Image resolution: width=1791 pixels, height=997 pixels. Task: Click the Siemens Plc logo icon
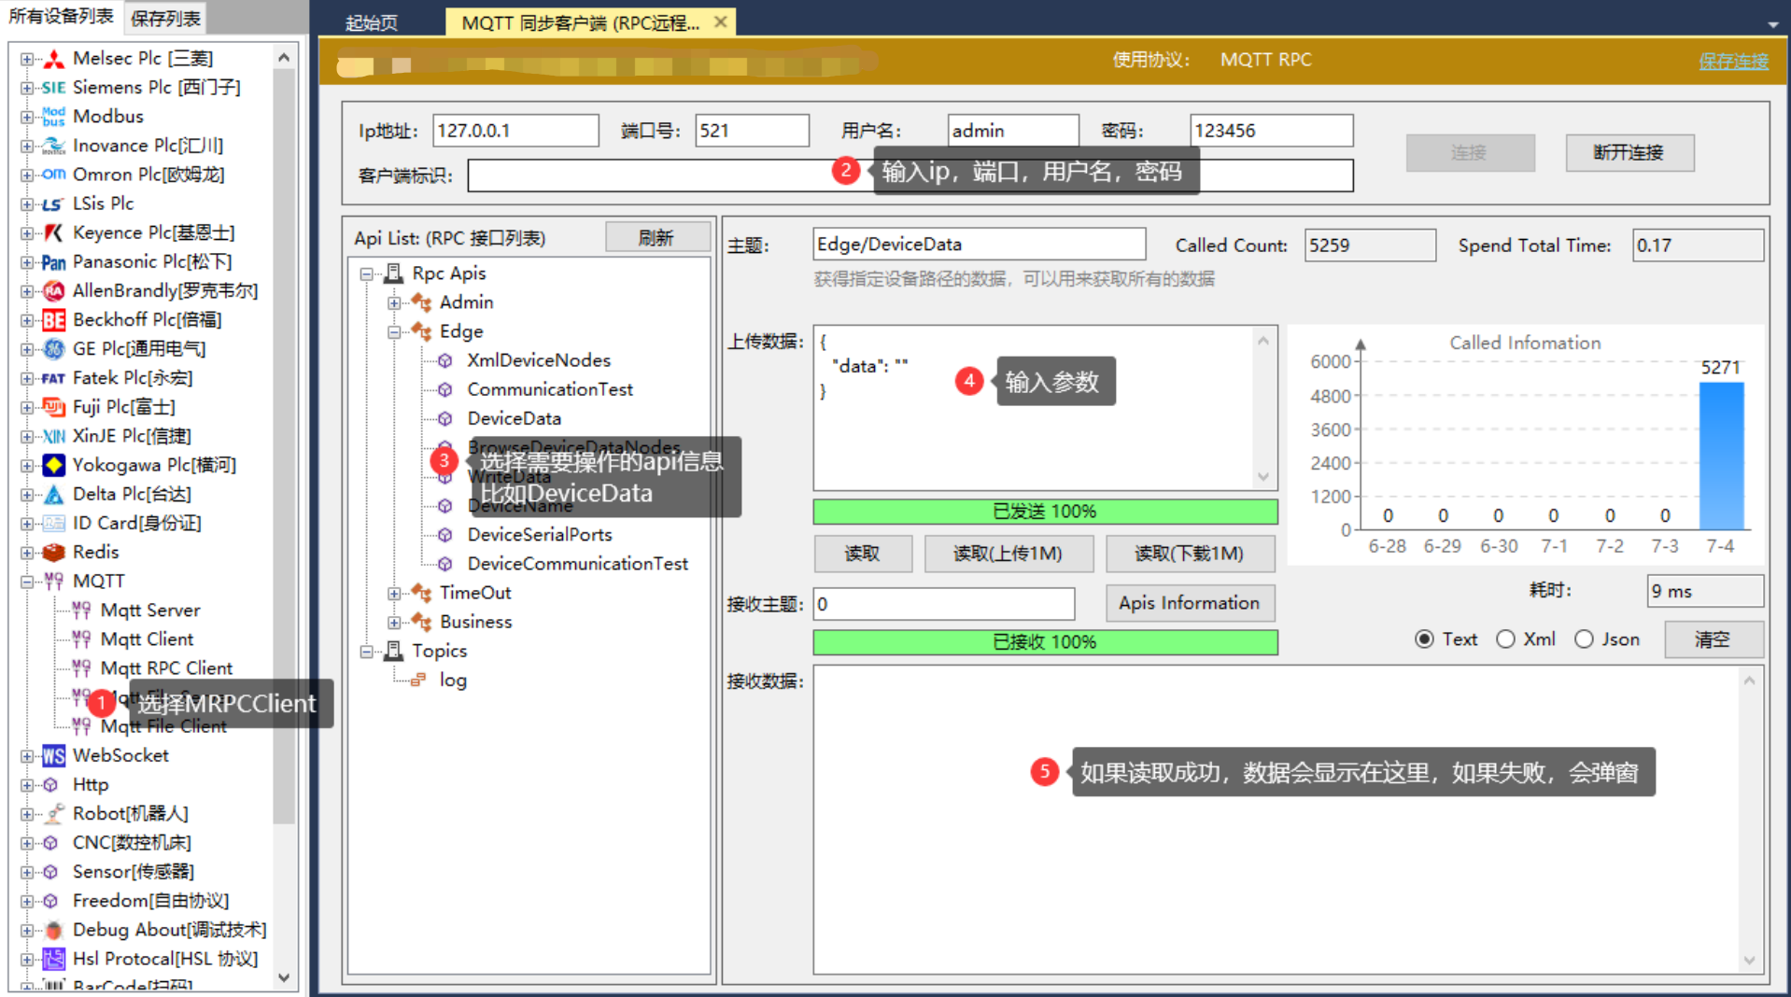pos(53,88)
